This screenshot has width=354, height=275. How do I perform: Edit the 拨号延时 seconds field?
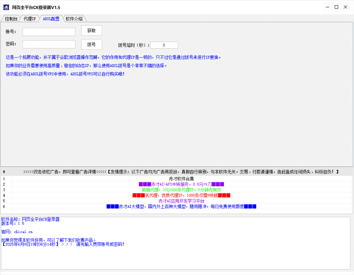[164, 45]
